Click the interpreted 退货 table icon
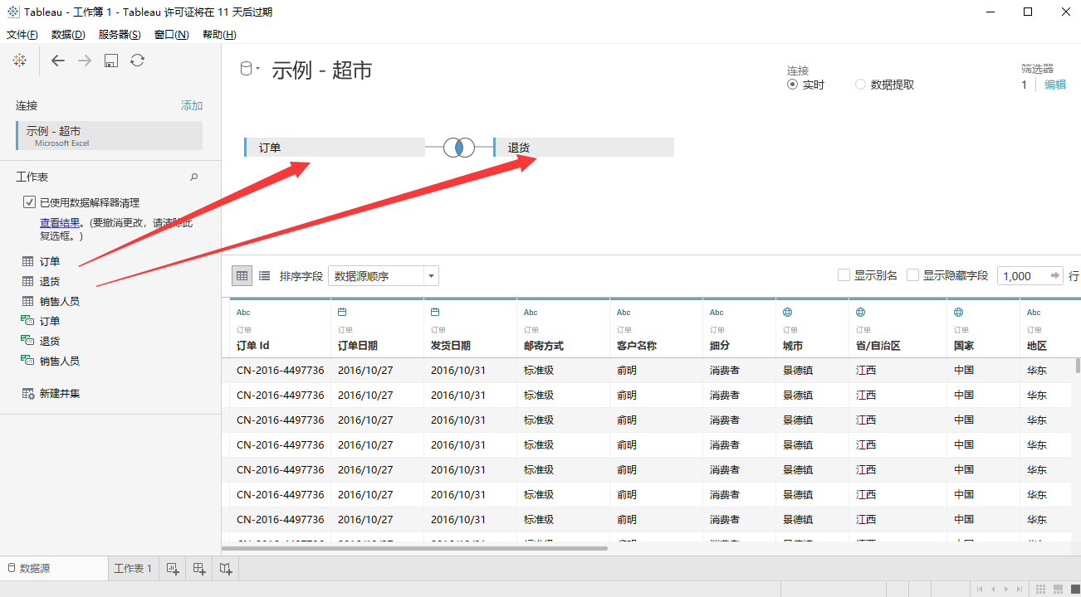1081x597 pixels. coord(27,341)
